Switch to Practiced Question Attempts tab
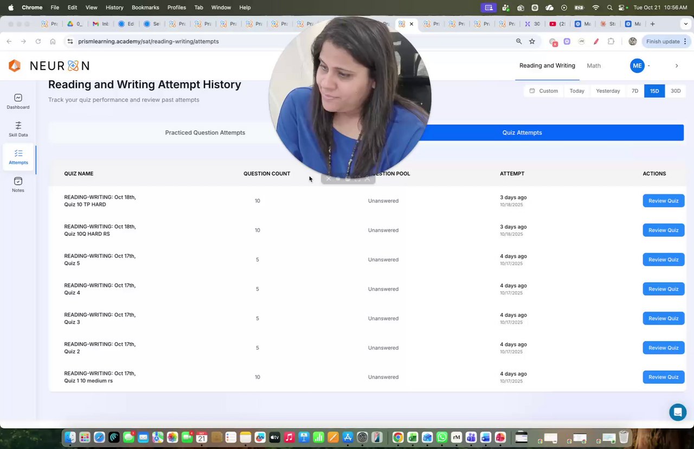Image resolution: width=694 pixels, height=449 pixels. [x=205, y=132]
